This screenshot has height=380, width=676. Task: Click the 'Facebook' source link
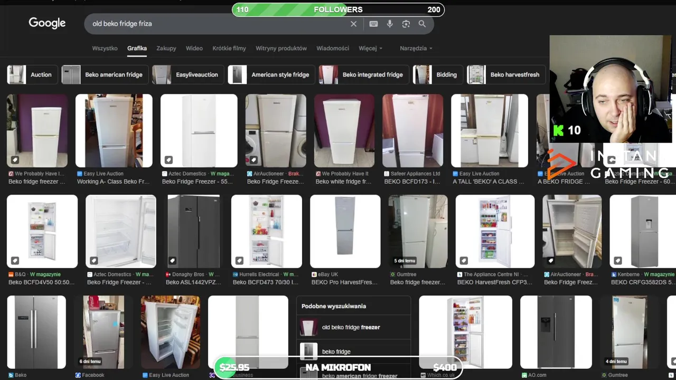coord(90,375)
